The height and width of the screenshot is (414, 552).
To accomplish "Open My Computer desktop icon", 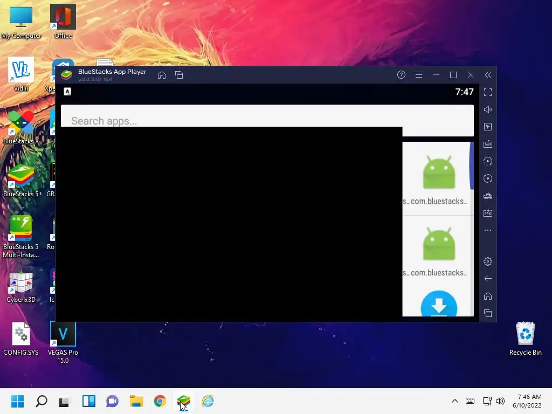I will click(x=21, y=22).
